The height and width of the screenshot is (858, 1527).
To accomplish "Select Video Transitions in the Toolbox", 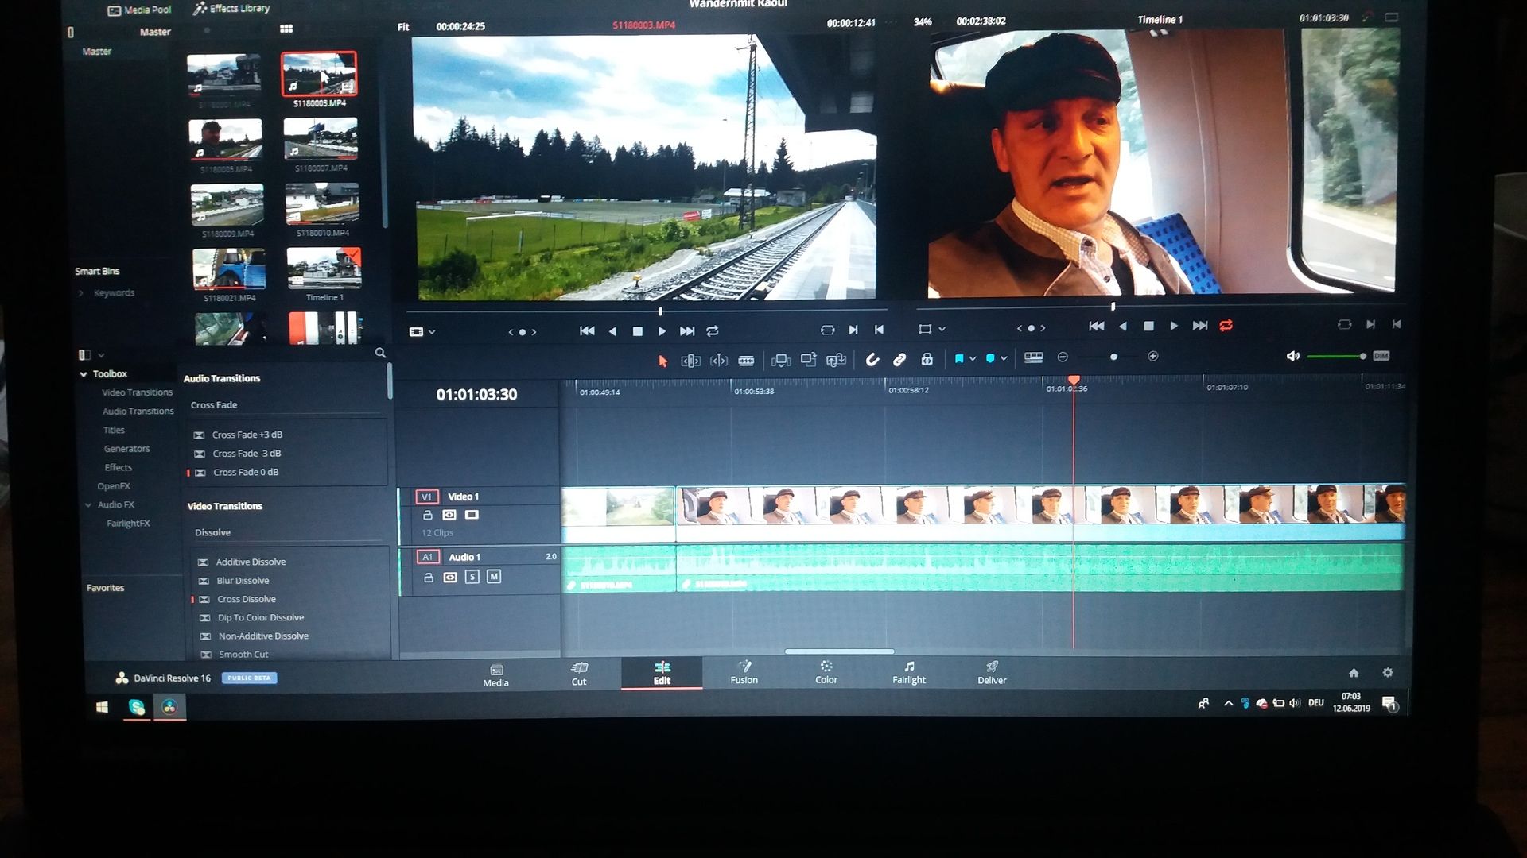I will point(137,393).
